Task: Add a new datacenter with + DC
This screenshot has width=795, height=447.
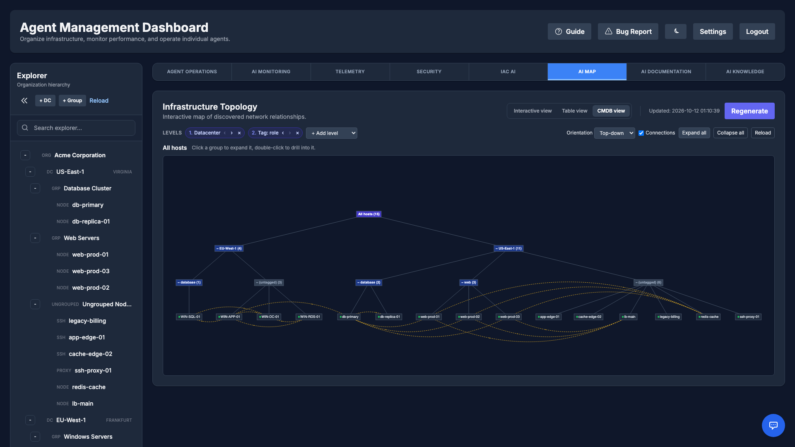Action: pyautogui.click(x=45, y=101)
